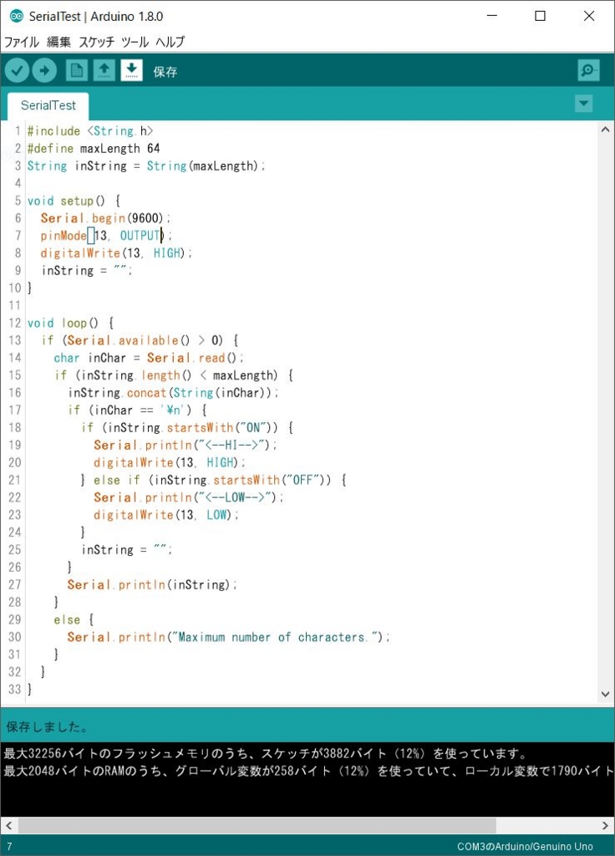Click 'char inChar = Serial.read();' line

[x=149, y=358]
